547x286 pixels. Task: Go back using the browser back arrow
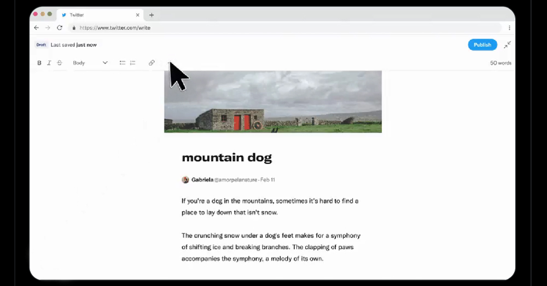[x=37, y=28]
